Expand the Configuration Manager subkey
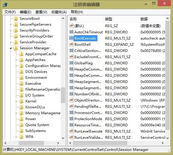Image resolution: width=173 pixels, height=155 pixels. (x=16, y=66)
